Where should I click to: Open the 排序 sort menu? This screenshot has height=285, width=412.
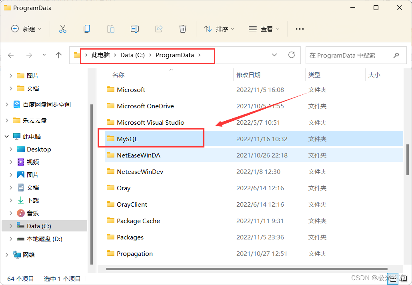[219, 28]
